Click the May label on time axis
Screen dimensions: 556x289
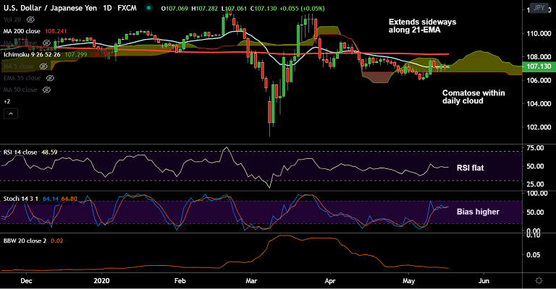(x=408, y=281)
